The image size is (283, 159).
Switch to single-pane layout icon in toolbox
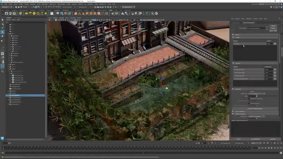[x=2, y=54]
